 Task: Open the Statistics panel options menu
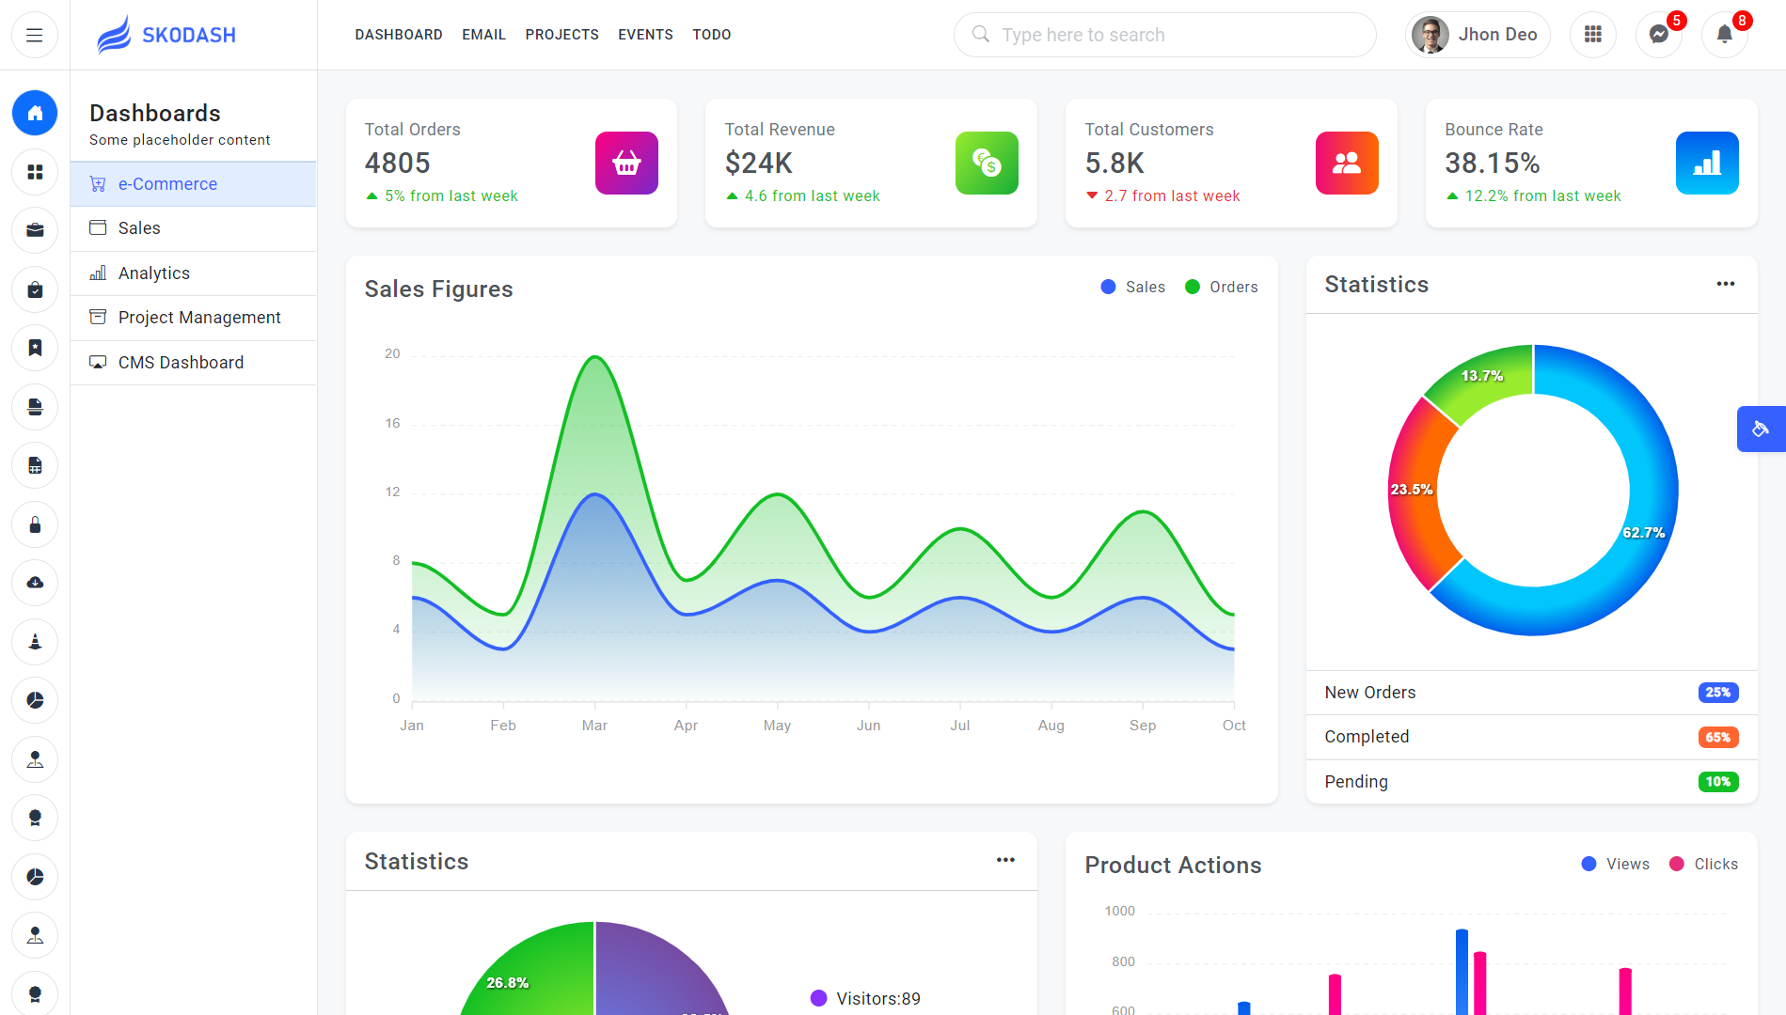click(x=1726, y=284)
